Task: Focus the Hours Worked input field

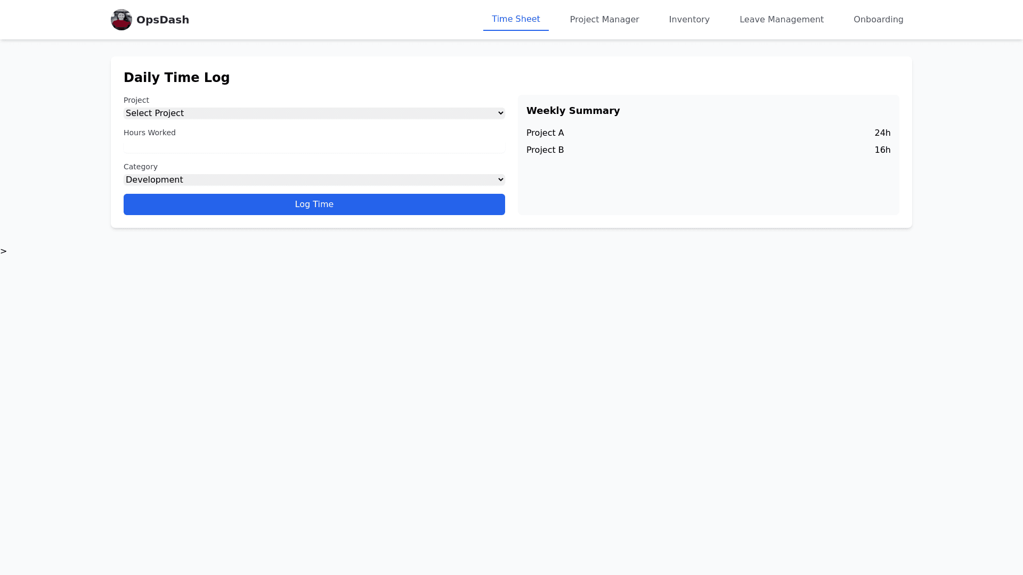Action: (x=314, y=146)
